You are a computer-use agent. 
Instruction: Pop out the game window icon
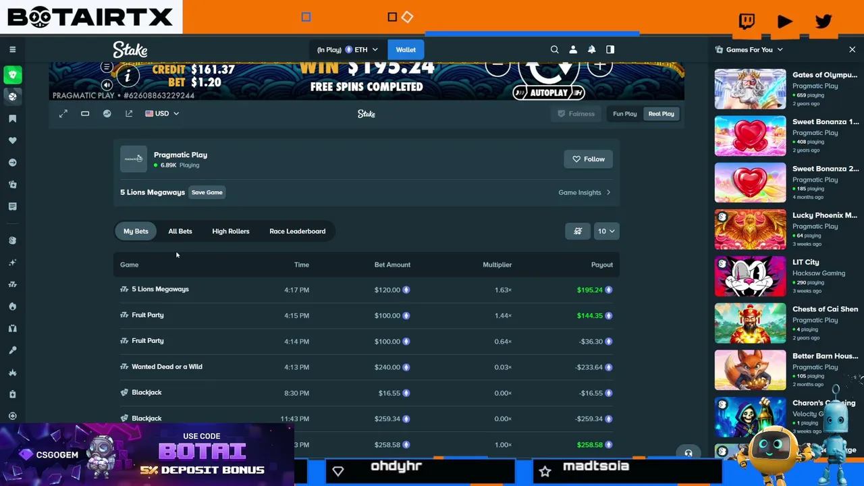(129, 113)
